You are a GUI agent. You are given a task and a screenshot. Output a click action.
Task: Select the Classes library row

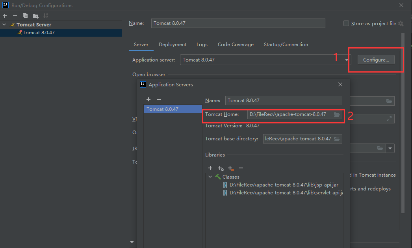pyautogui.click(x=274, y=177)
